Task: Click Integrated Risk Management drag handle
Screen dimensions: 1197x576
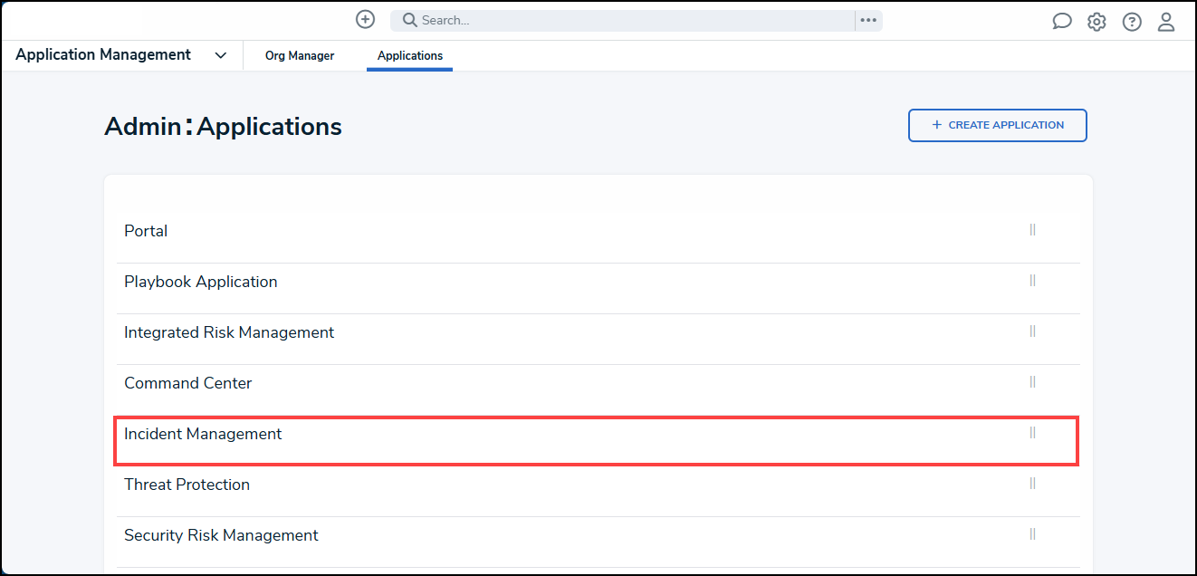Action: 1032,331
